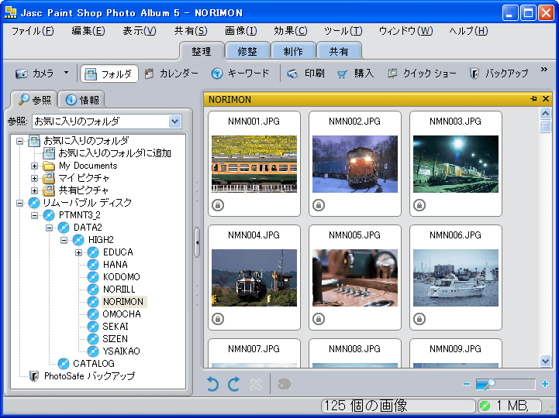Click the minus zoom-out thumbnail icon
559x418 pixels.
coord(466,384)
